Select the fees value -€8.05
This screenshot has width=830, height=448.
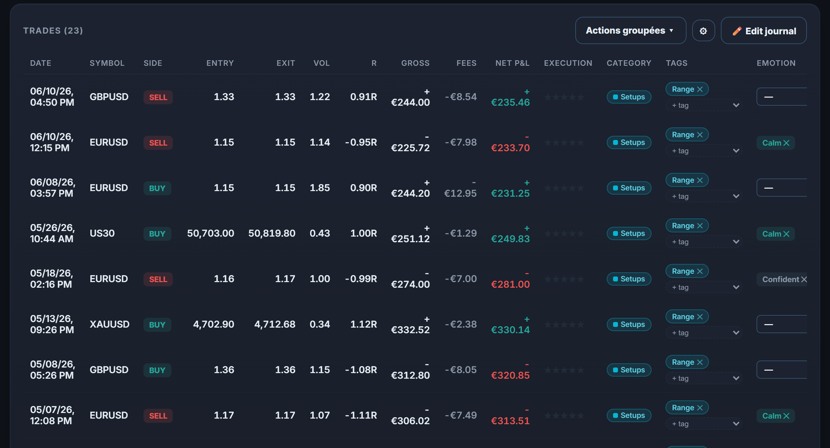click(461, 370)
